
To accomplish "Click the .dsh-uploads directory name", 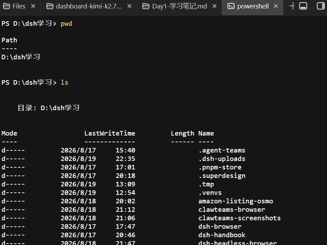I will [222, 159].
